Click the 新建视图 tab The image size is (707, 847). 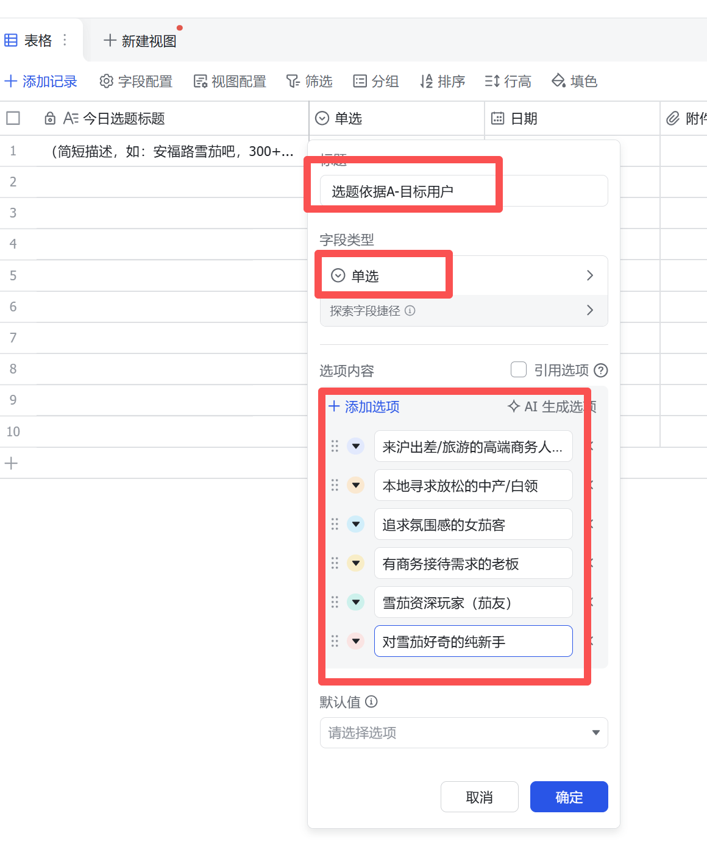[x=140, y=41]
